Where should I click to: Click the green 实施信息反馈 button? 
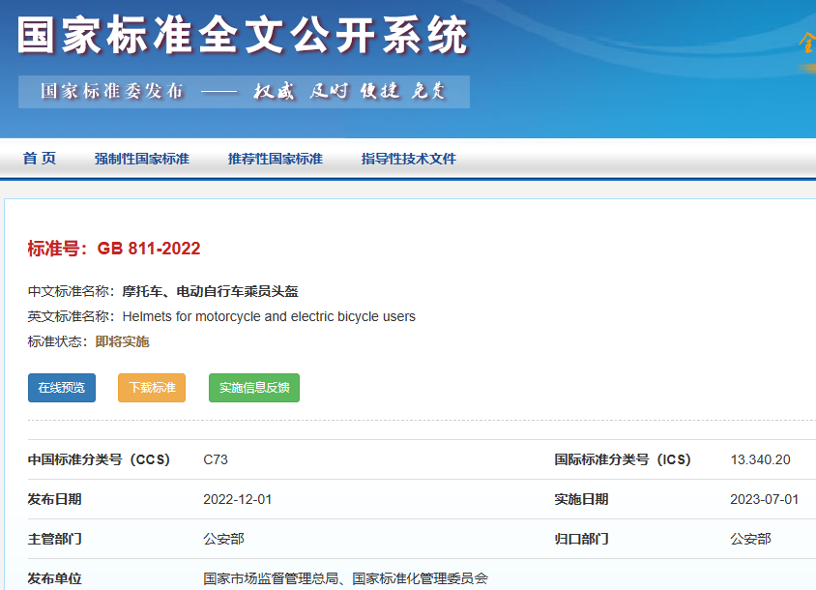click(254, 388)
